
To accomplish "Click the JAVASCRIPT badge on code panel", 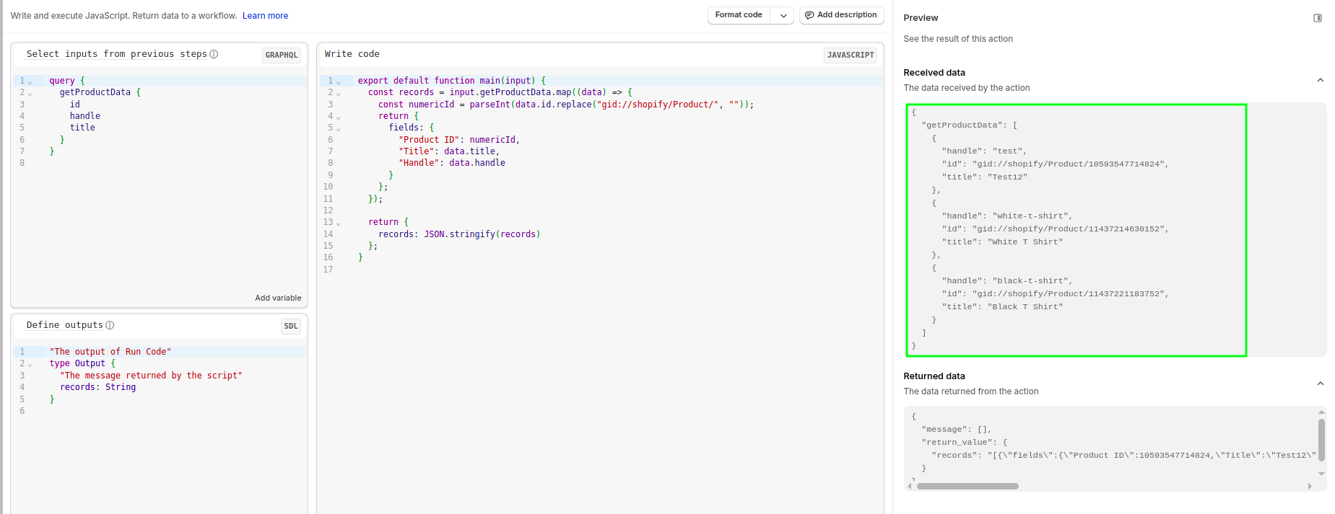I will click(x=850, y=55).
